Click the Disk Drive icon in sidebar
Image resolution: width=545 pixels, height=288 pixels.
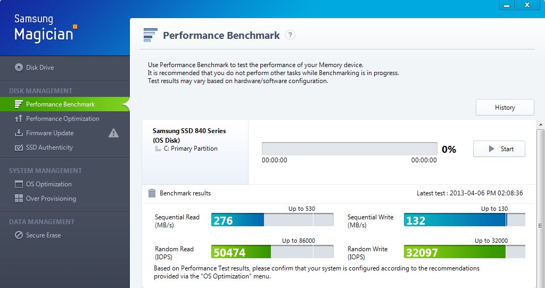[x=19, y=68]
